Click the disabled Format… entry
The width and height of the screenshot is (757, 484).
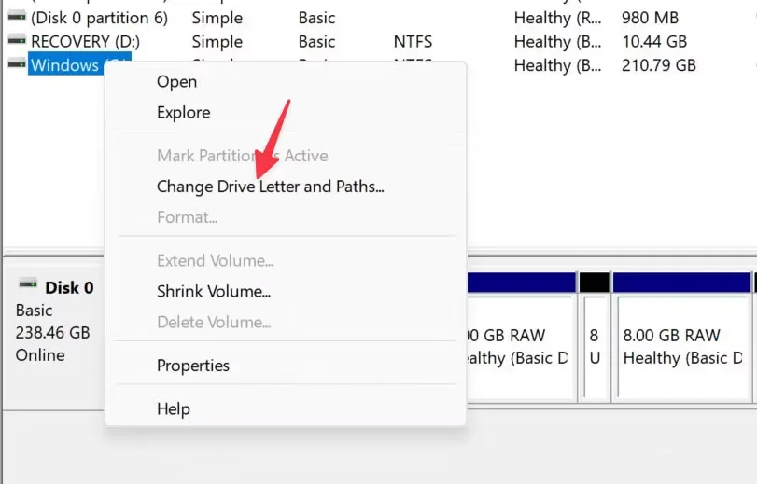click(x=187, y=217)
